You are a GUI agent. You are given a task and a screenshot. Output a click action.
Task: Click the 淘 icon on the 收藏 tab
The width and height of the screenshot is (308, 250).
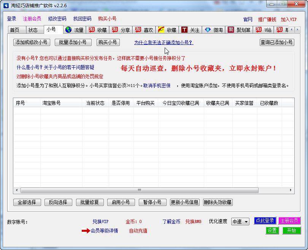pos(91,29)
